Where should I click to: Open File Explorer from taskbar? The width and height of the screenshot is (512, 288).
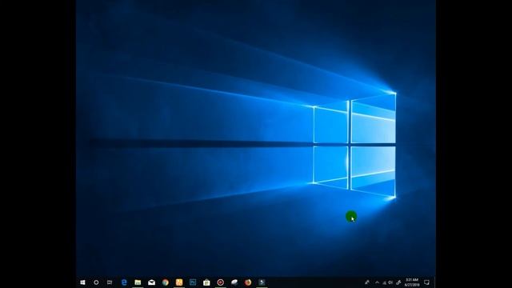138,282
